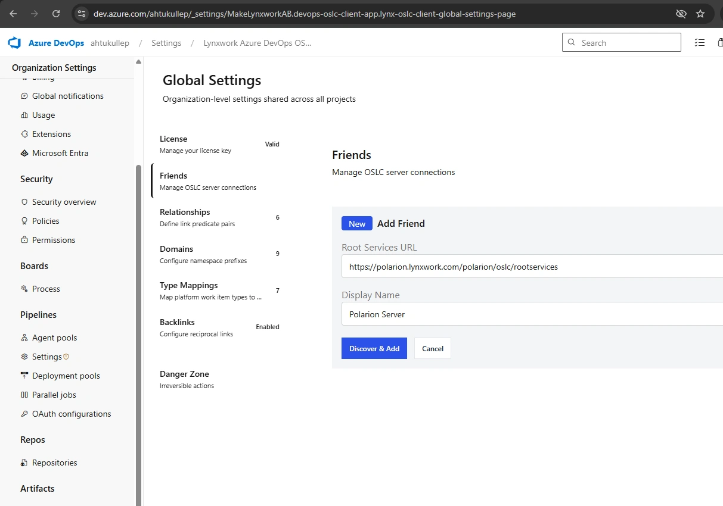
Task: Open site info icon in address bar
Action: coord(82,13)
